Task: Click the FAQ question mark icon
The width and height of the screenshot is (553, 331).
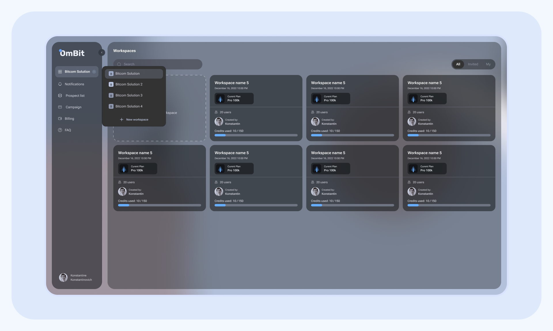Action: click(60, 130)
